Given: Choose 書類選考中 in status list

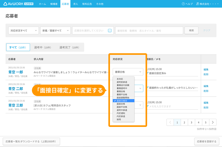Looking at the screenshot, I should pos(124,88).
